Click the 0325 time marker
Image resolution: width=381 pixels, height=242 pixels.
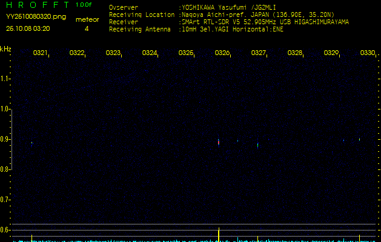(186, 53)
